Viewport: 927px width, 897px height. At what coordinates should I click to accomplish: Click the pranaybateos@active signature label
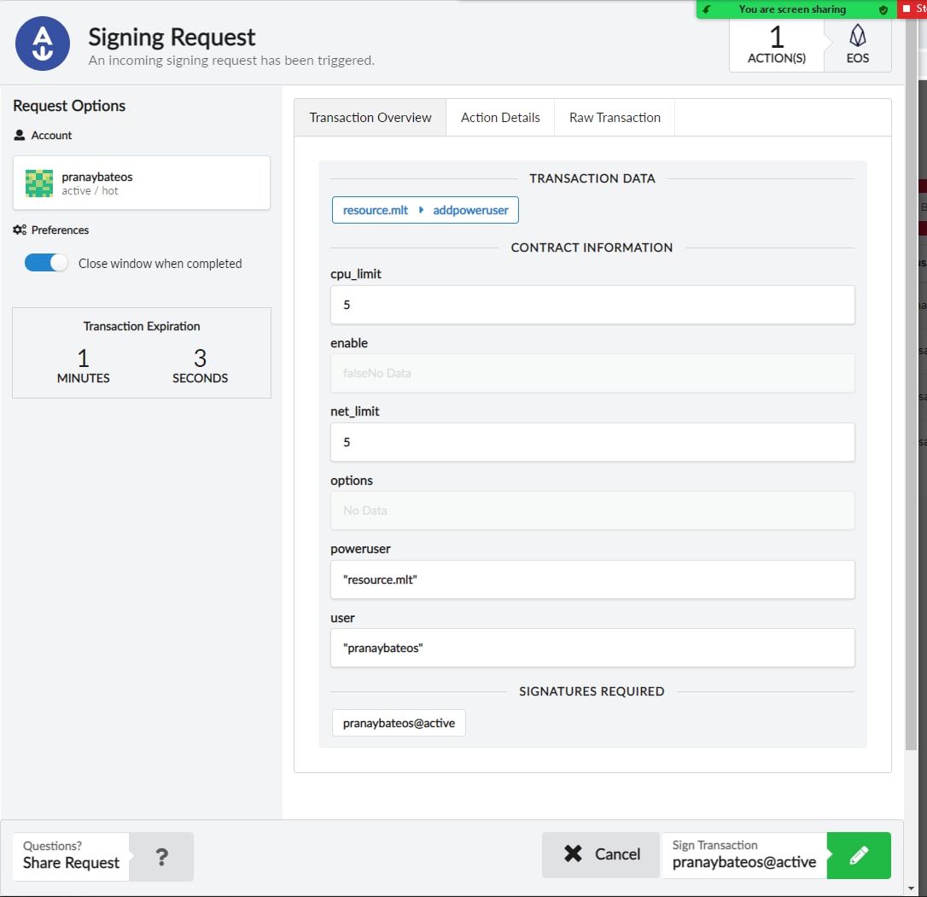(399, 723)
